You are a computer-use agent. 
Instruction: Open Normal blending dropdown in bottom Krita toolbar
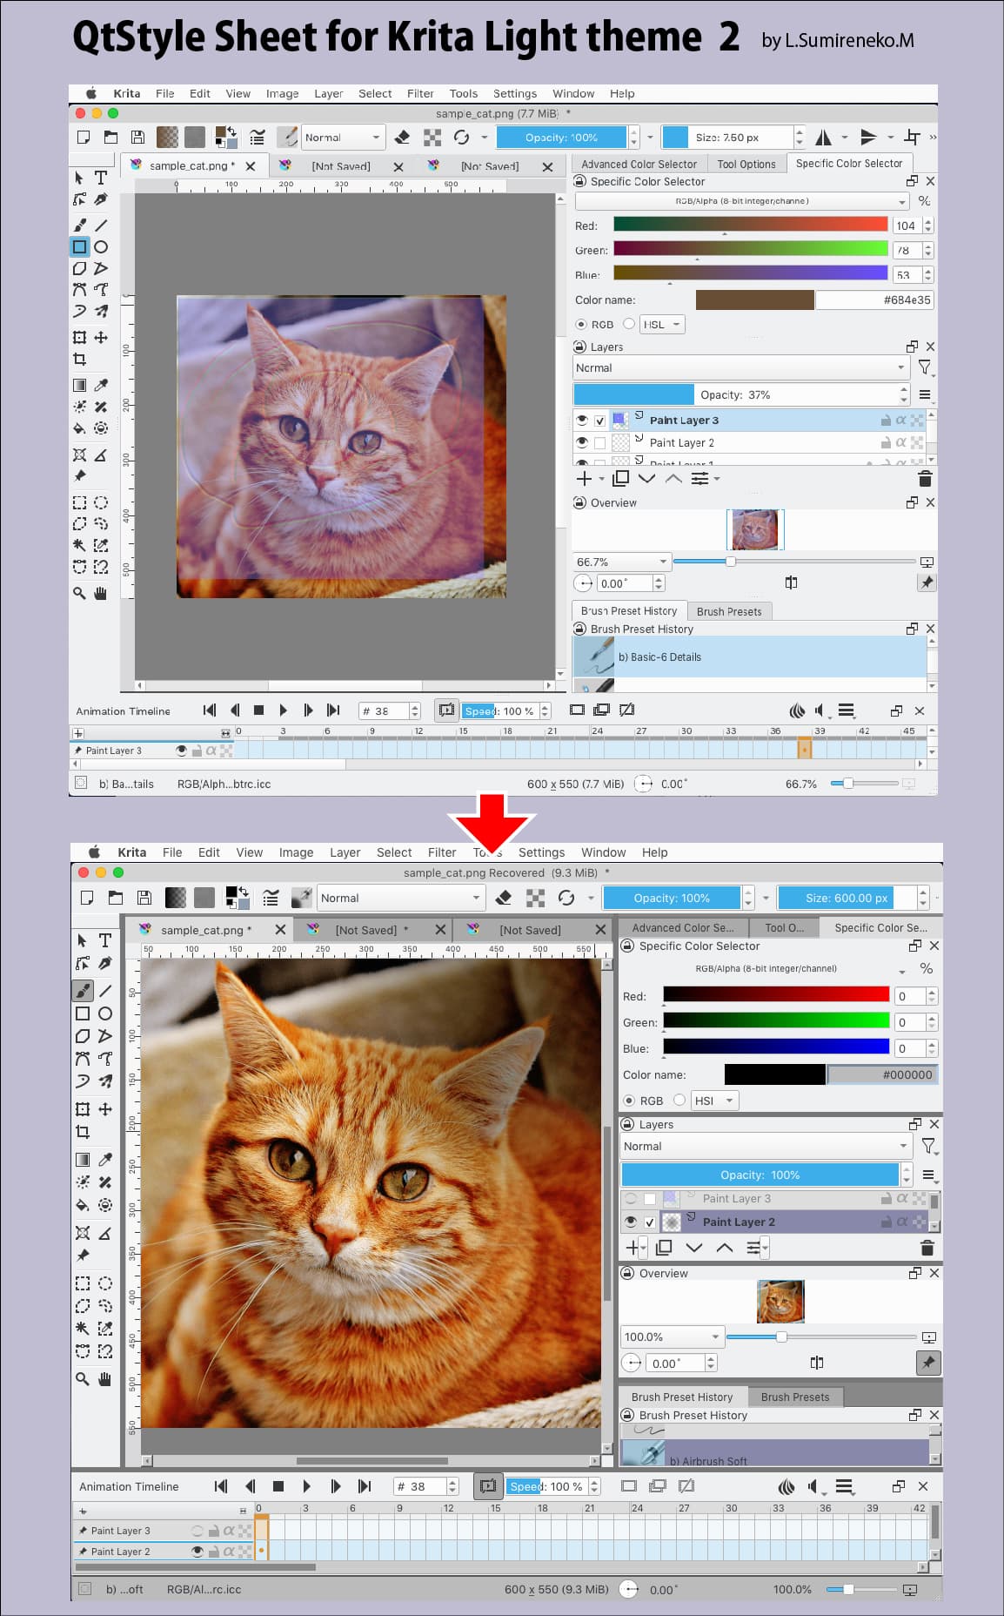400,898
